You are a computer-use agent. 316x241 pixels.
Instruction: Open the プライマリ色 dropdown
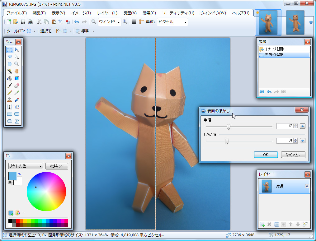coord(26,166)
